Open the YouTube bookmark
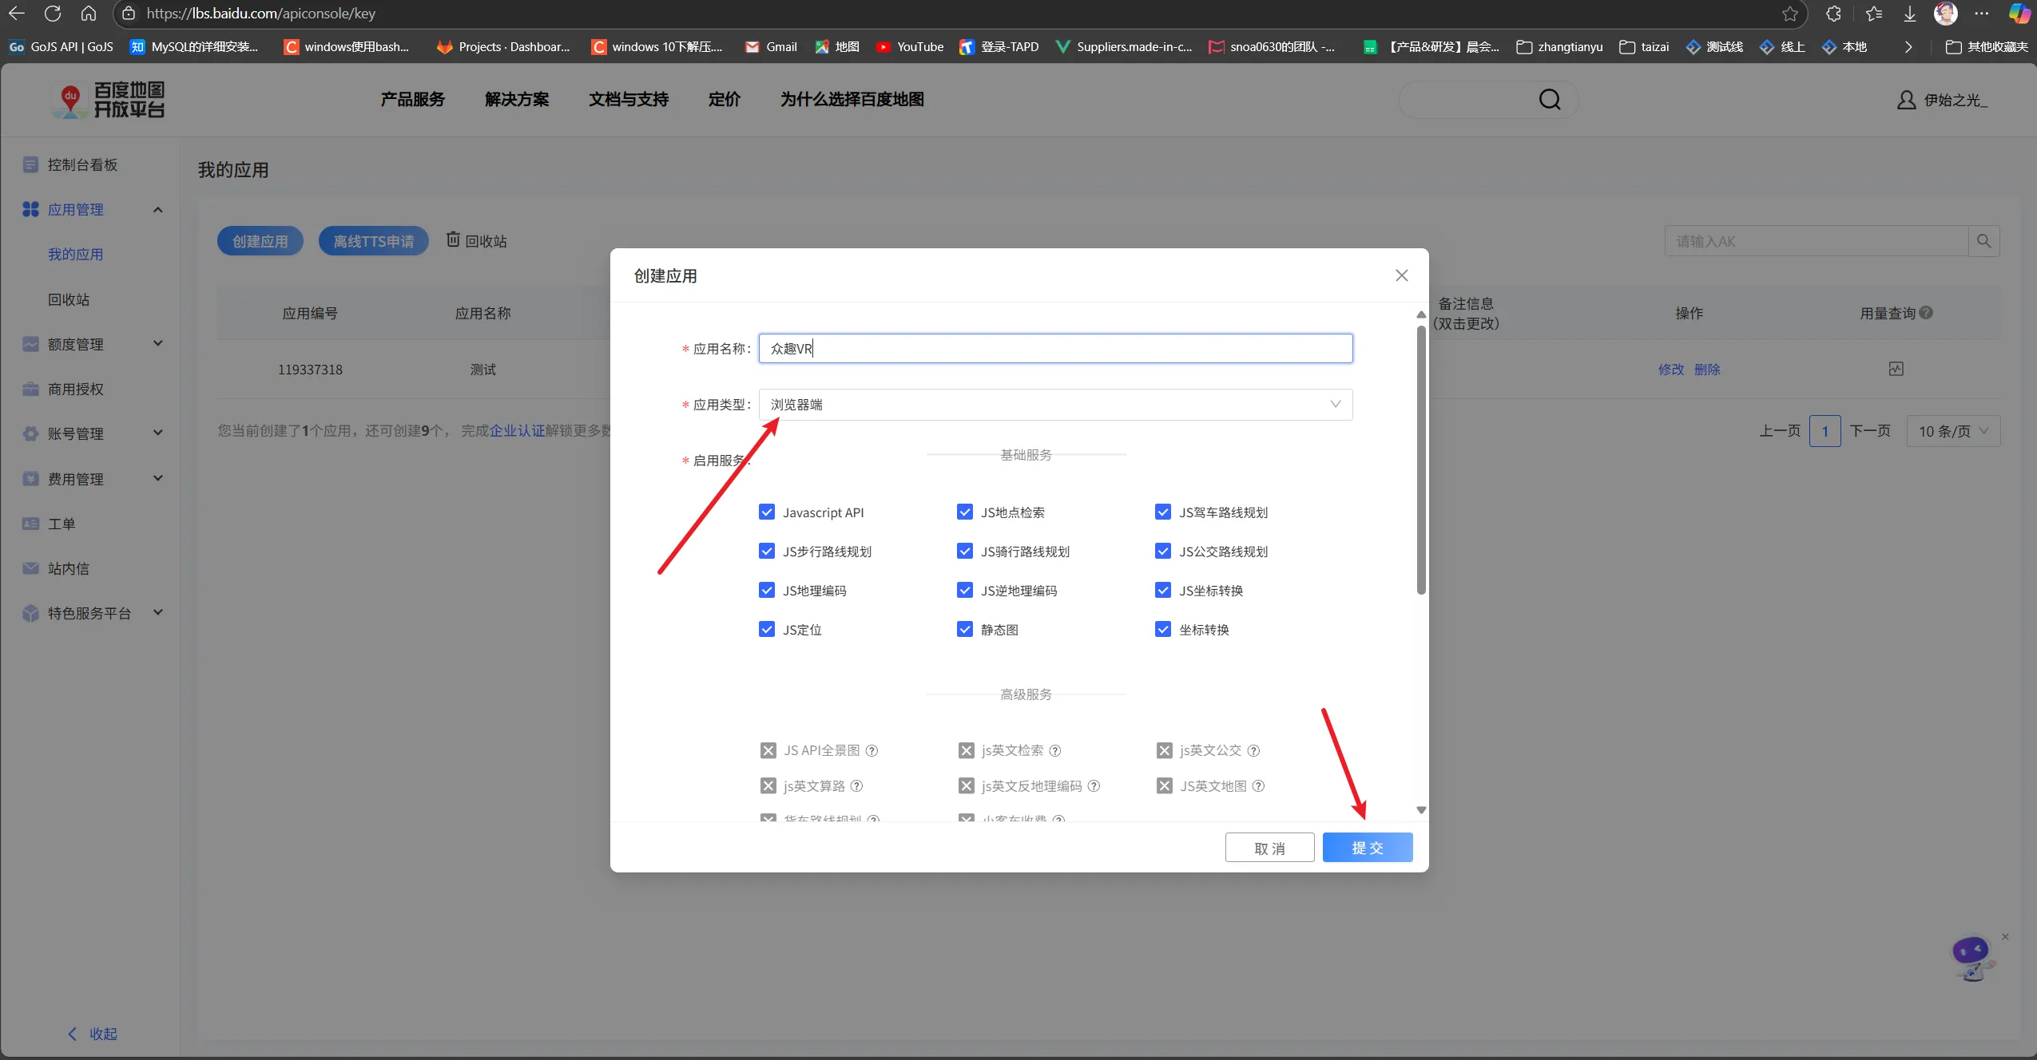This screenshot has height=1060, width=2037. (909, 47)
